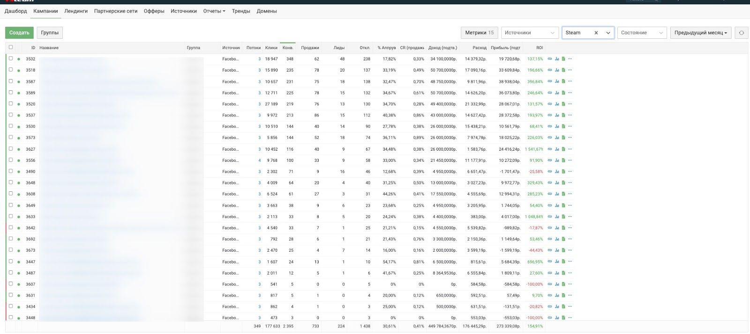Click link icon in campaign 3627 row
This screenshot has height=334, width=750.
coord(550,149)
